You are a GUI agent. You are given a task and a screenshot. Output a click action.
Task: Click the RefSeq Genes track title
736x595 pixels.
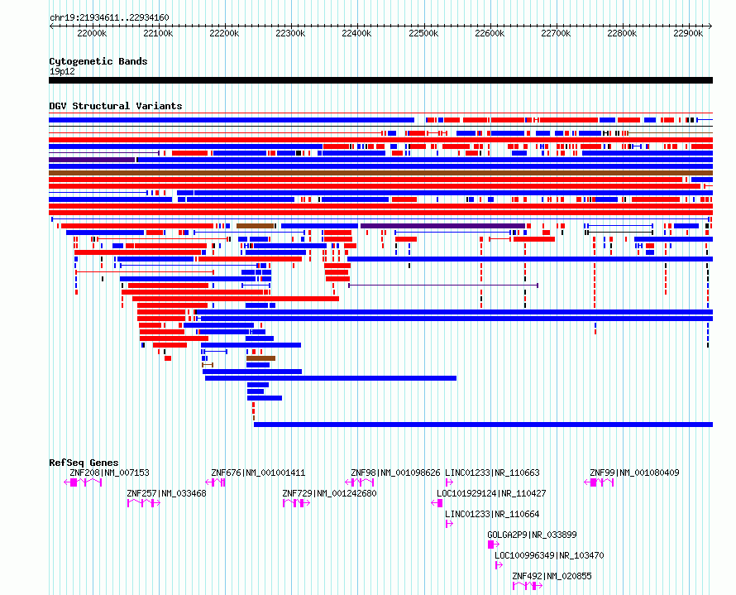point(84,462)
